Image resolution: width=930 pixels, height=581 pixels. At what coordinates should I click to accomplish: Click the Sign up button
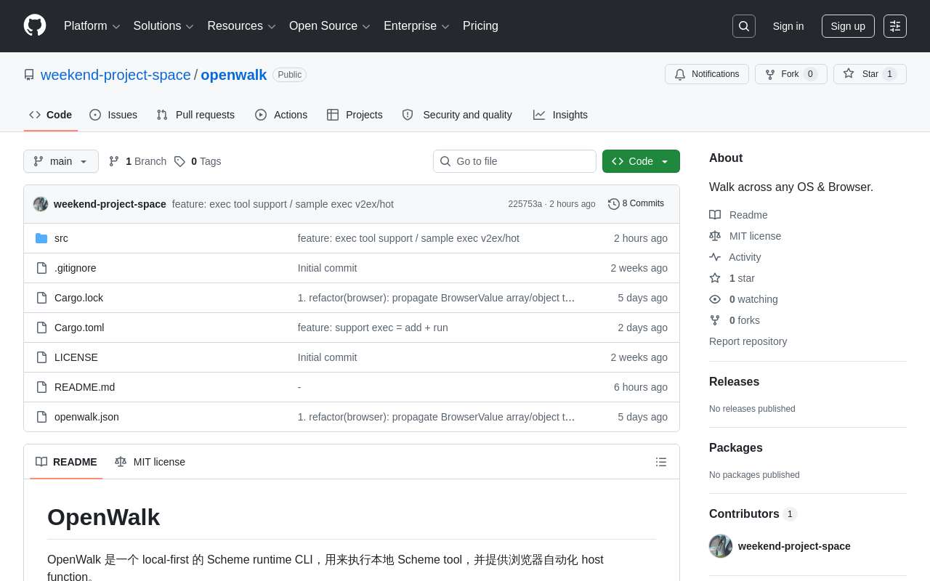point(848,26)
